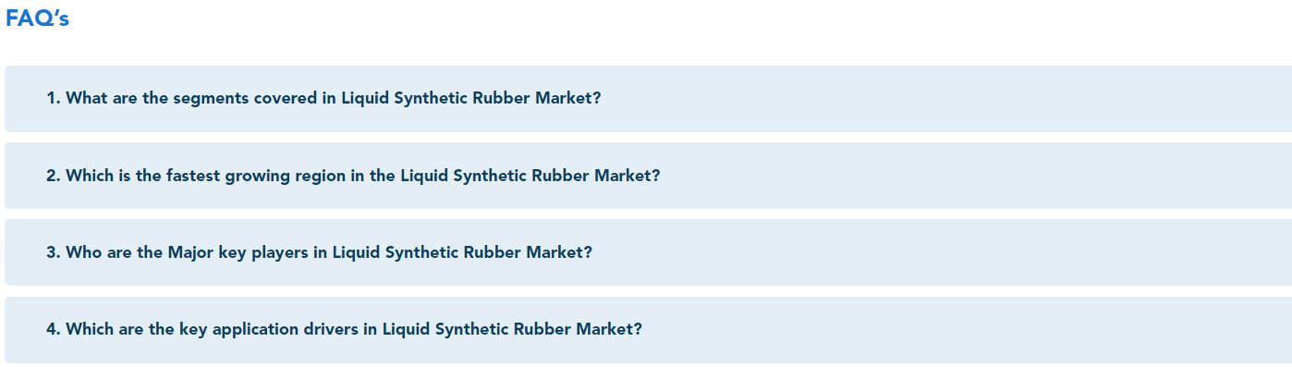Click 'Liquid Synthetic Rubber Market' in first question

(465, 98)
